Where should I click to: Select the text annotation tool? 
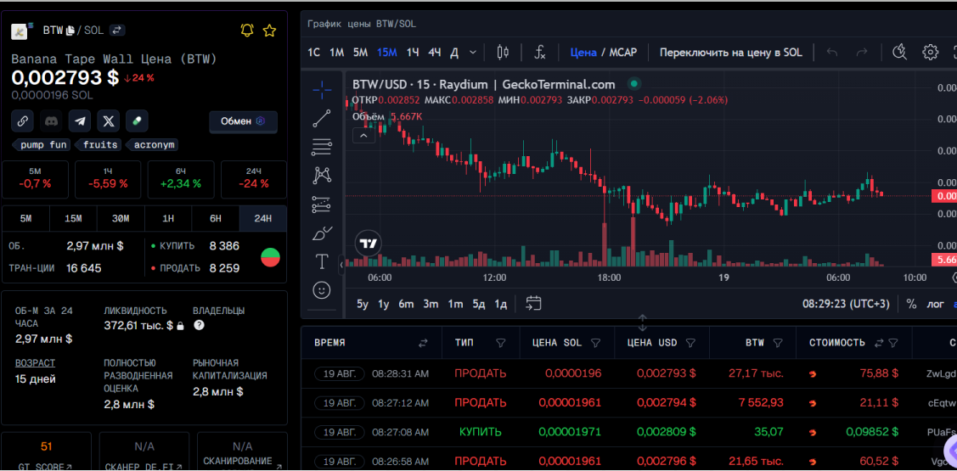[x=322, y=261]
